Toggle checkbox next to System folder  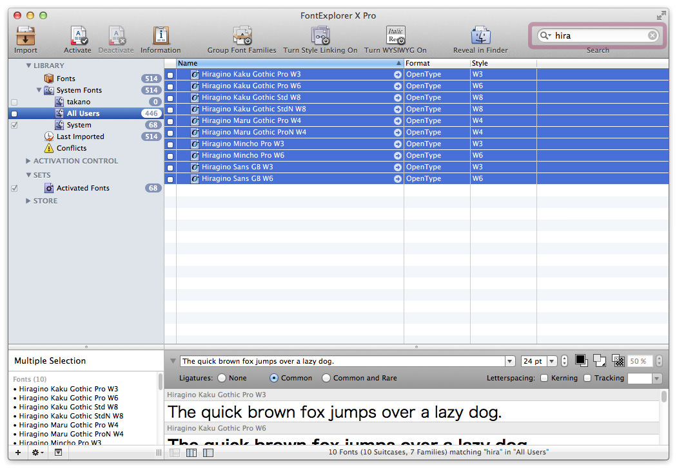pyautogui.click(x=14, y=126)
